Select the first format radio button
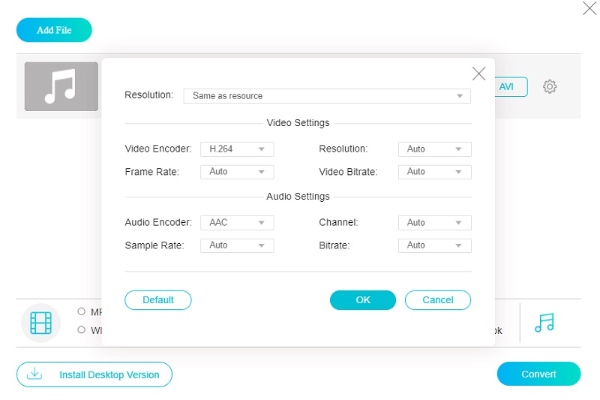 [x=81, y=311]
